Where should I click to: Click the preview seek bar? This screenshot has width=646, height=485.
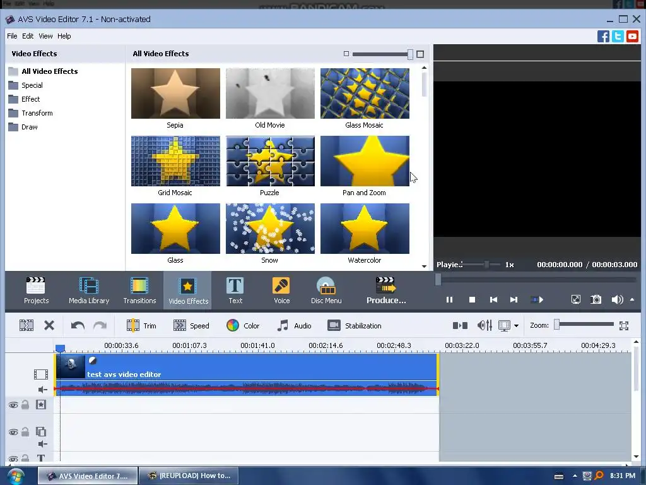[537, 280]
